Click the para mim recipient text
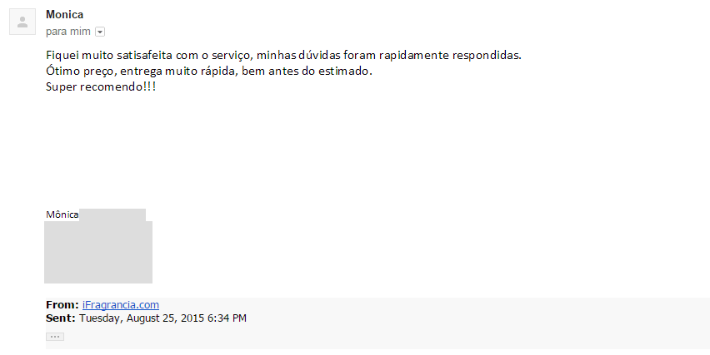Viewport: 710px width, 355px height. [x=68, y=32]
